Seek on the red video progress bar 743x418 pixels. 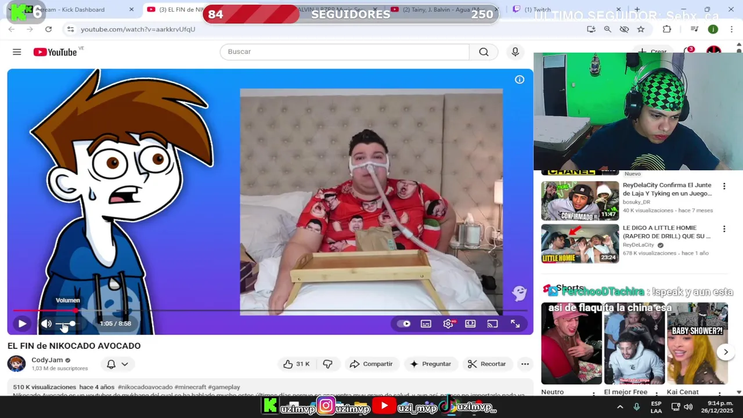[270, 311]
